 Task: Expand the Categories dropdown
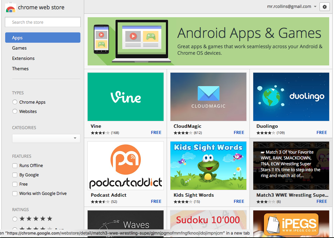click(x=46, y=138)
